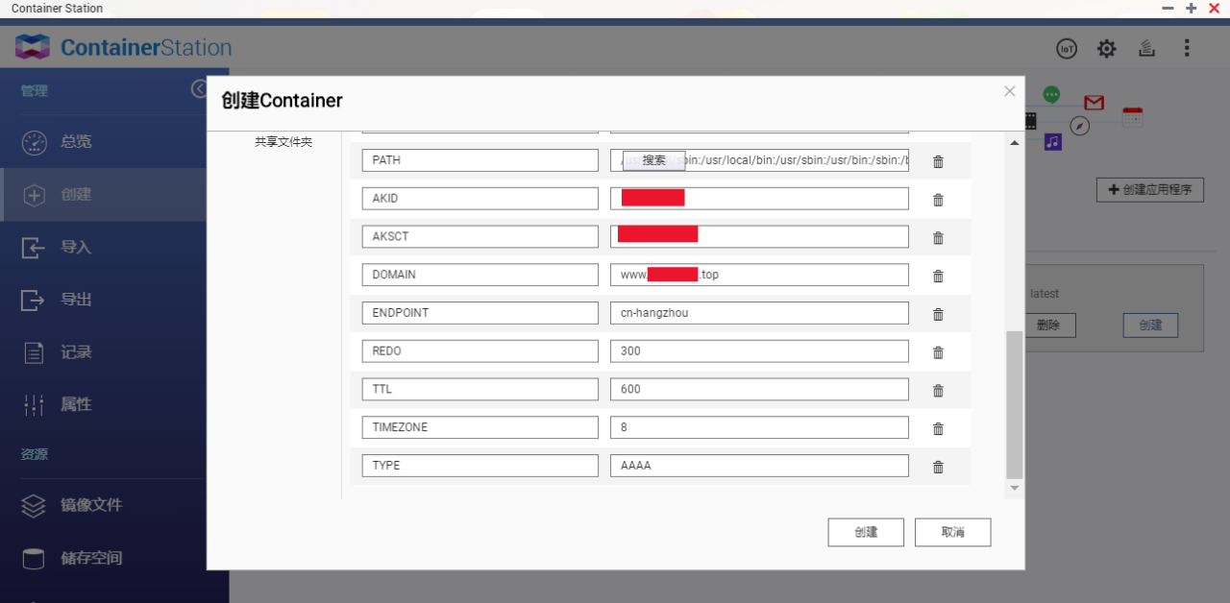1230x603 pixels.
Task: Delete the REDO environment variable row
Action: [938, 352]
